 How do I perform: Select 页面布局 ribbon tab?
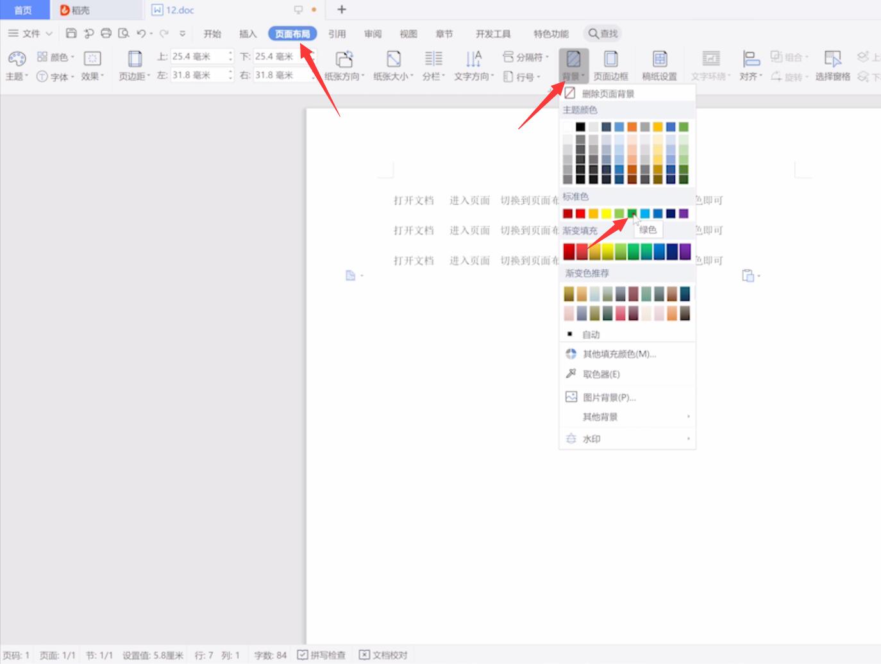292,34
